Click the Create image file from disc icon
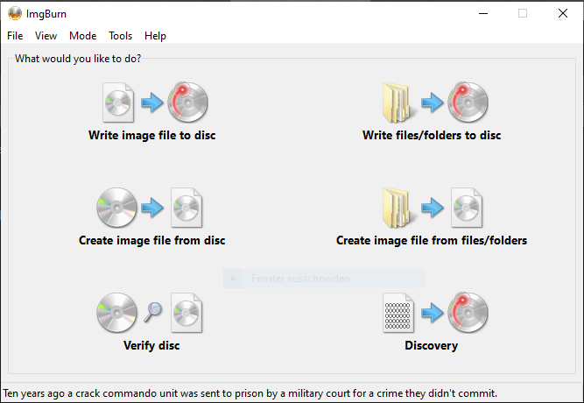584x403 pixels. click(150, 208)
